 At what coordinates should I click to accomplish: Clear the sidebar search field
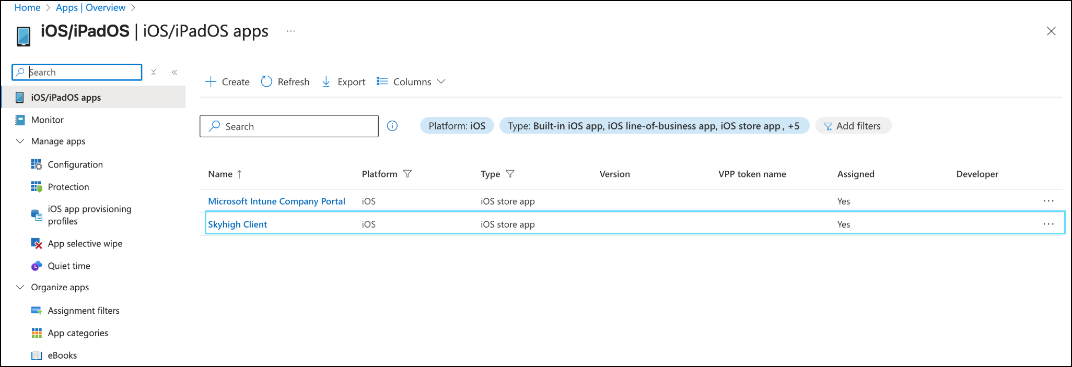(154, 72)
